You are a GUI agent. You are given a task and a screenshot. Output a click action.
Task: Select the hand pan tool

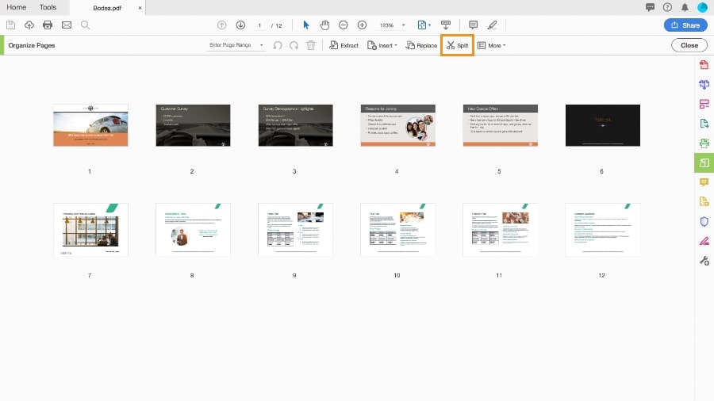tap(324, 25)
